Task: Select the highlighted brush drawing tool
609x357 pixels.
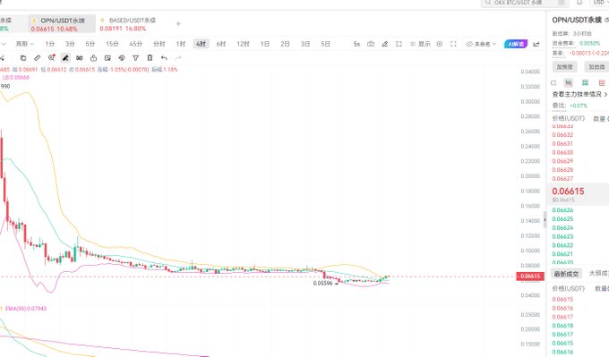Action: coord(65,58)
